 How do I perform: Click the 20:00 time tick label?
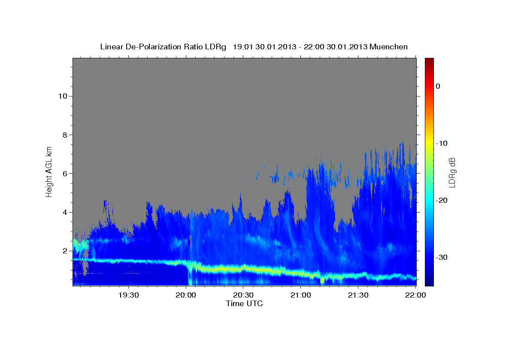pyautogui.click(x=186, y=295)
